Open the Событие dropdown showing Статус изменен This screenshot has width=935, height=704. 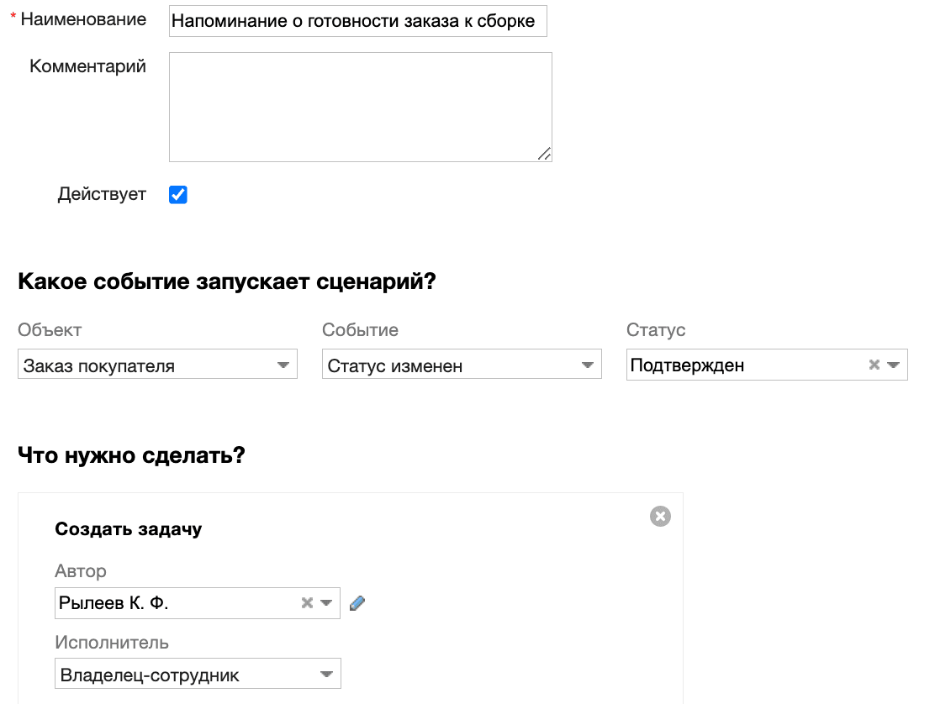589,365
